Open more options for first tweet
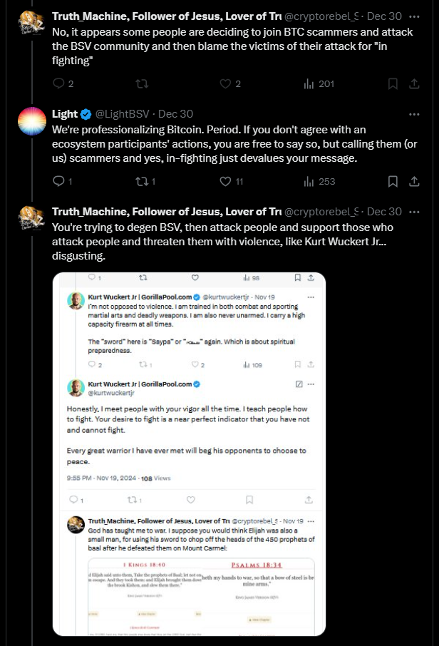 [x=414, y=16]
